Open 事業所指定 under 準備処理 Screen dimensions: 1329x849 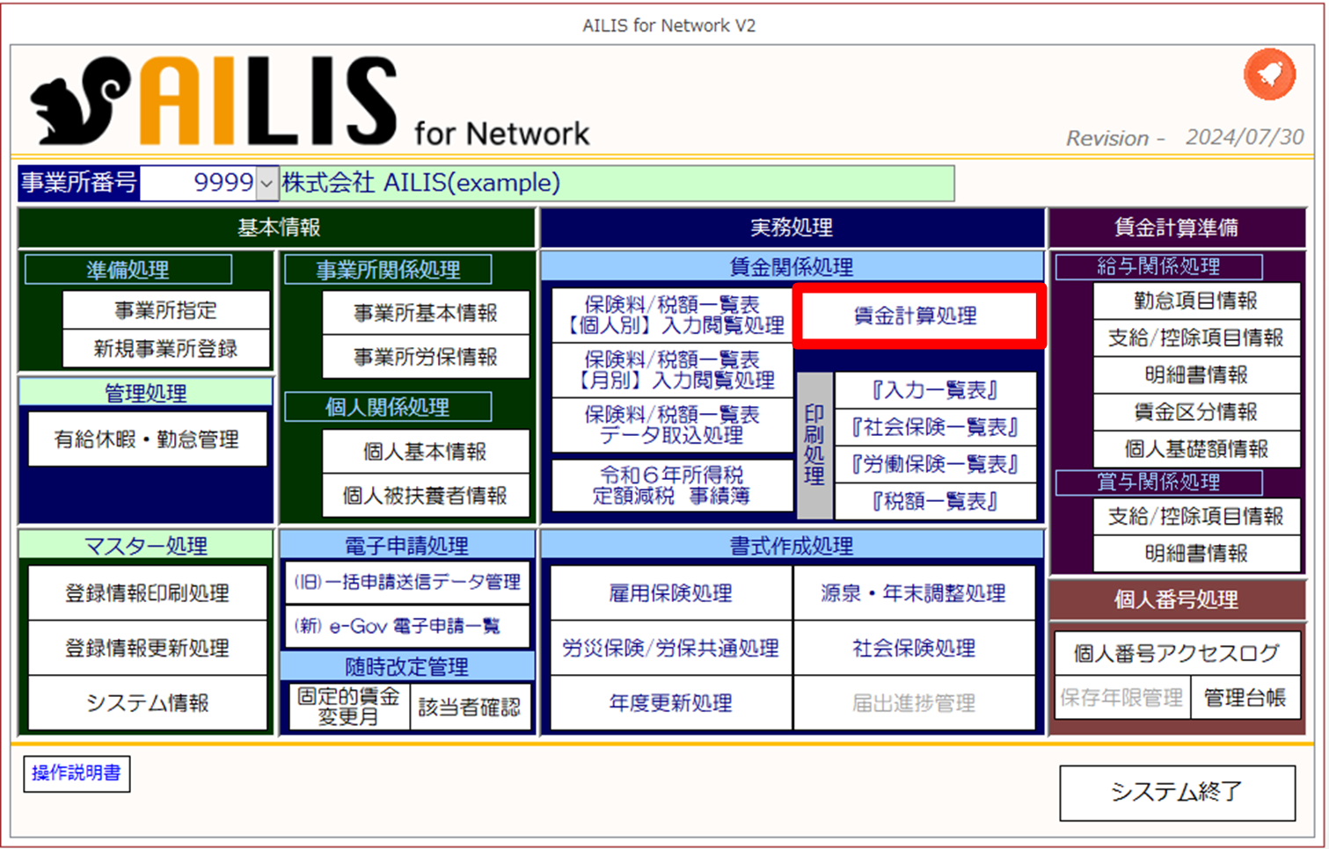pos(165,310)
